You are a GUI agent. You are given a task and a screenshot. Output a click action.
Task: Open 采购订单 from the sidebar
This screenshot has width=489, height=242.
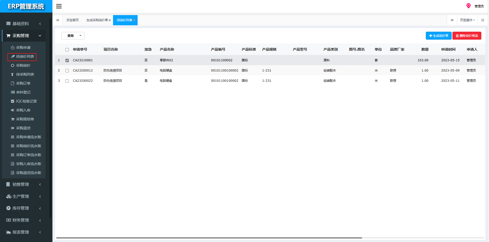coord(23,83)
